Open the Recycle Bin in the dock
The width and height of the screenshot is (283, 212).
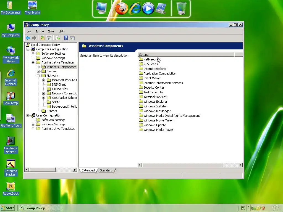click(181, 8)
